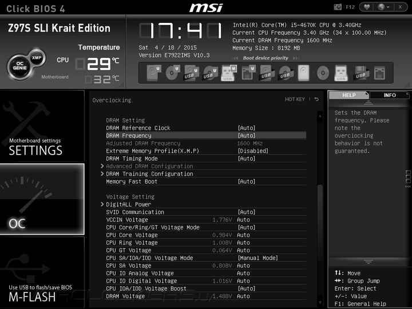
Task: Select CPU IO Analog Voltage Auto field
Action: 243,274
